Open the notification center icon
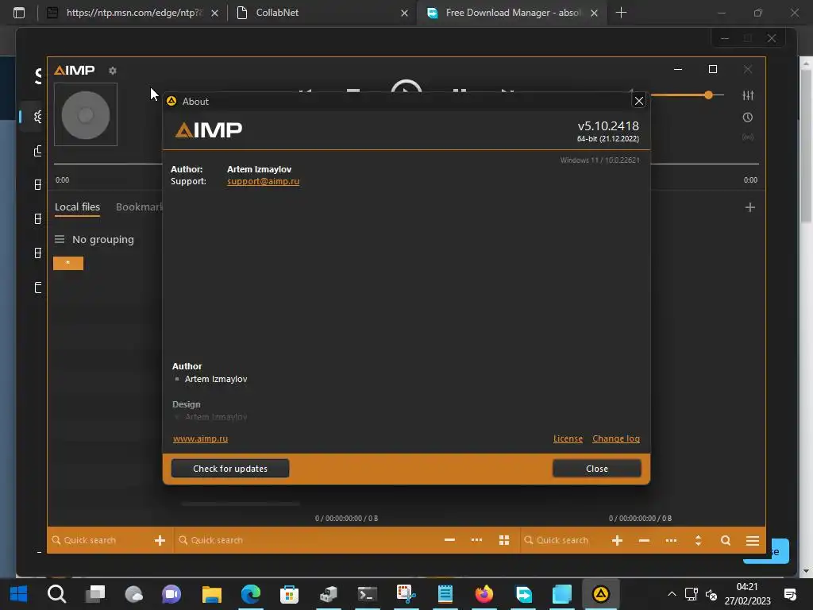The image size is (813, 610). pos(790,594)
